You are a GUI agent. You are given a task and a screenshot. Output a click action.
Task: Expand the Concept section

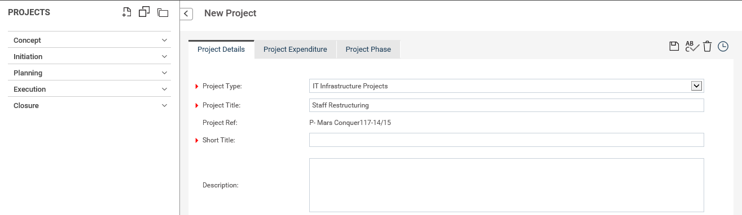tap(90, 41)
